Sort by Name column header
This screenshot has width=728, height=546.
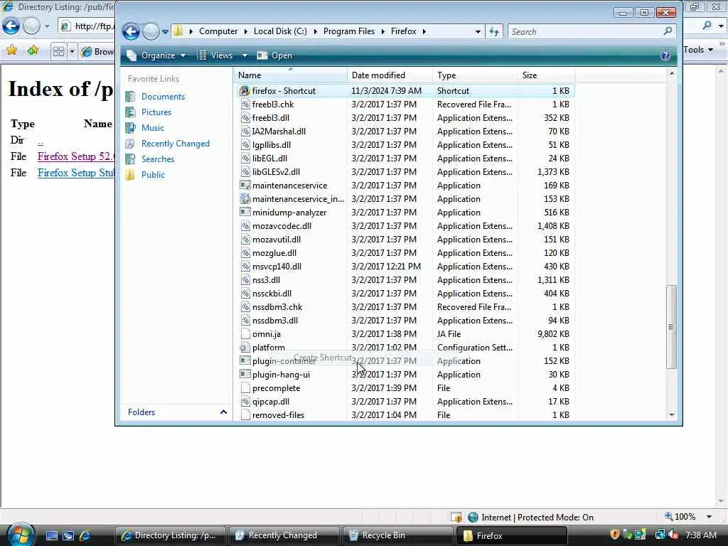tap(291, 75)
